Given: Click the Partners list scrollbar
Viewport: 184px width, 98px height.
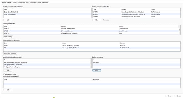Looking at the screenshot, I should coord(179,30).
